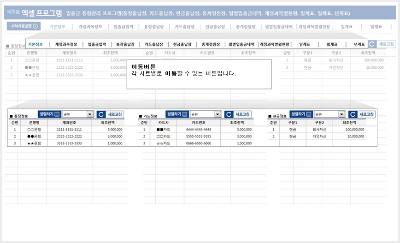Viewport: 400px width, 243px height.
Task: Click 계좌번호 header in highlighted 통장정보 panel
Action: click(x=69, y=123)
